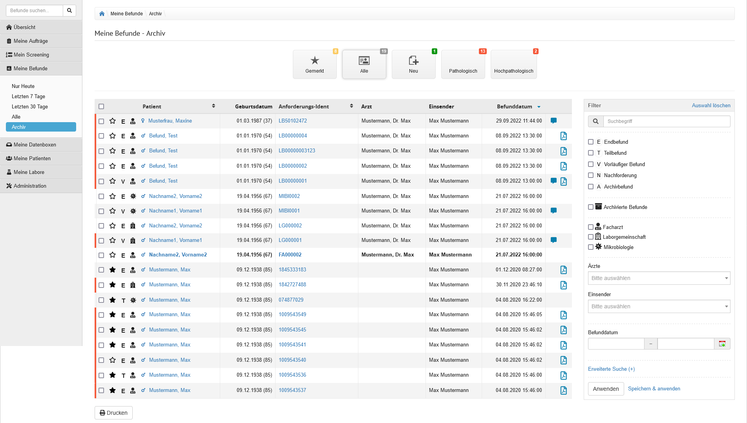Toggle the select-all checkbox in table header
The image size is (747, 423).
click(x=101, y=106)
